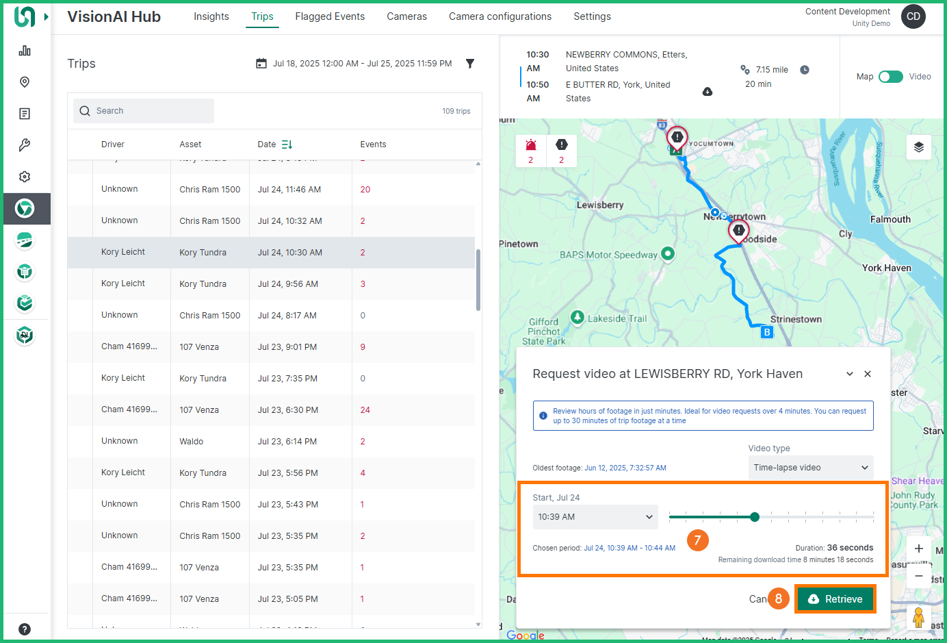Collapse the Request video panel chevron

[x=849, y=374]
